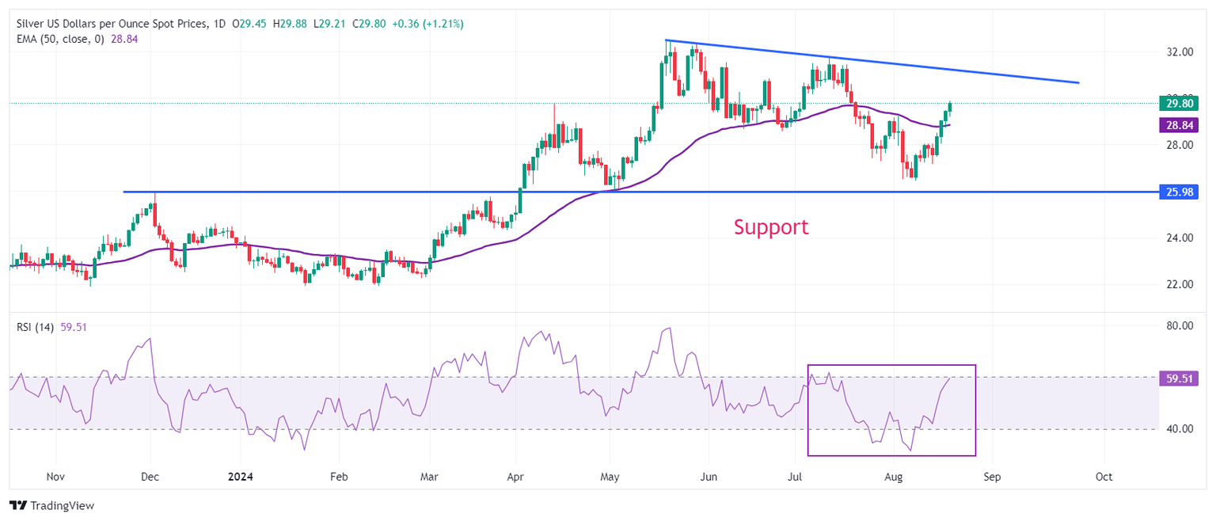Select the descending blue trendline
Viewport: 1216px width, 521px height.
[x=871, y=61]
